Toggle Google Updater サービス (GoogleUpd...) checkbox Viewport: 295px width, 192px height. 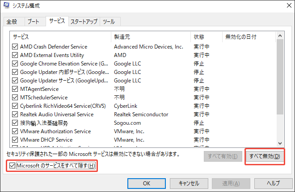[15, 81]
